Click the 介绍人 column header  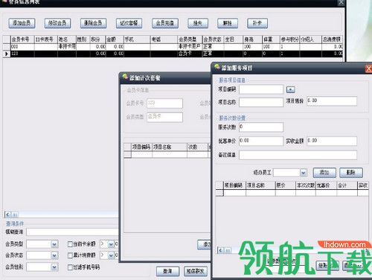tap(311, 39)
